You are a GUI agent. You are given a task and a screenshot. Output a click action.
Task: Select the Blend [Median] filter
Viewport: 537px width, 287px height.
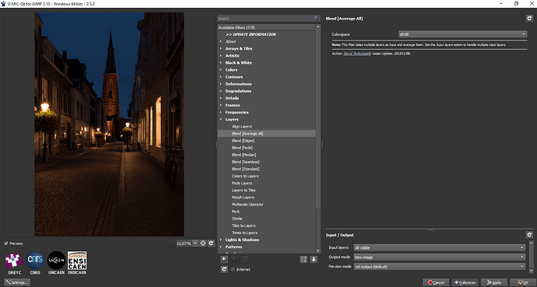[x=244, y=155]
